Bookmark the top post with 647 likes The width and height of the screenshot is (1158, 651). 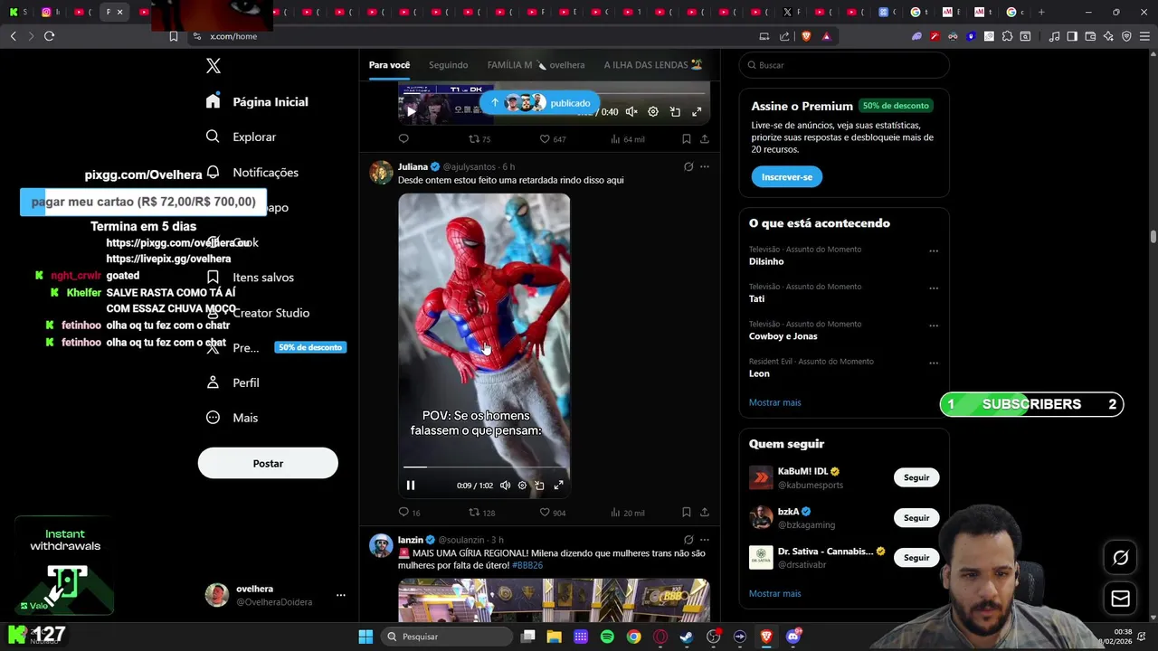(686, 139)
